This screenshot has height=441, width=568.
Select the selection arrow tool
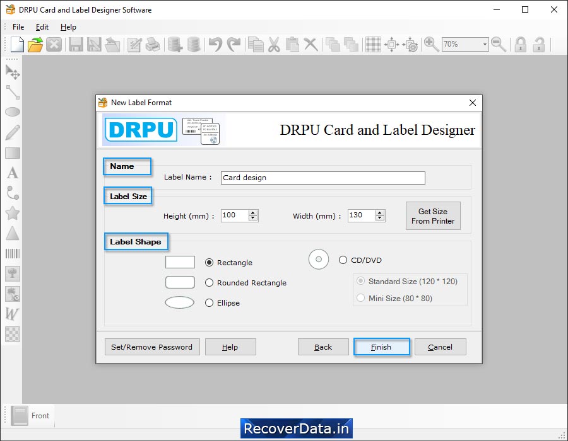tap(13, 72)
